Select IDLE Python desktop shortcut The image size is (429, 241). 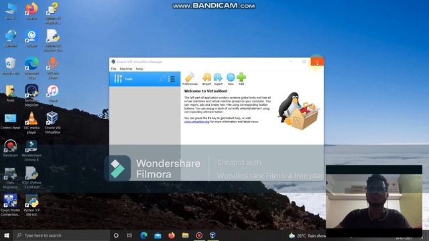click(x=32, y=178)
